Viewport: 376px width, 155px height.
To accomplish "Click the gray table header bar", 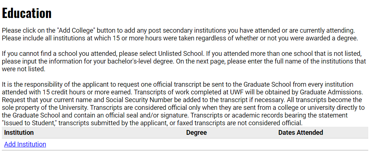I will [185, 133].
